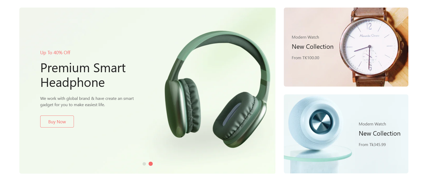Click the glass platform under the speaker

(318, 154)
